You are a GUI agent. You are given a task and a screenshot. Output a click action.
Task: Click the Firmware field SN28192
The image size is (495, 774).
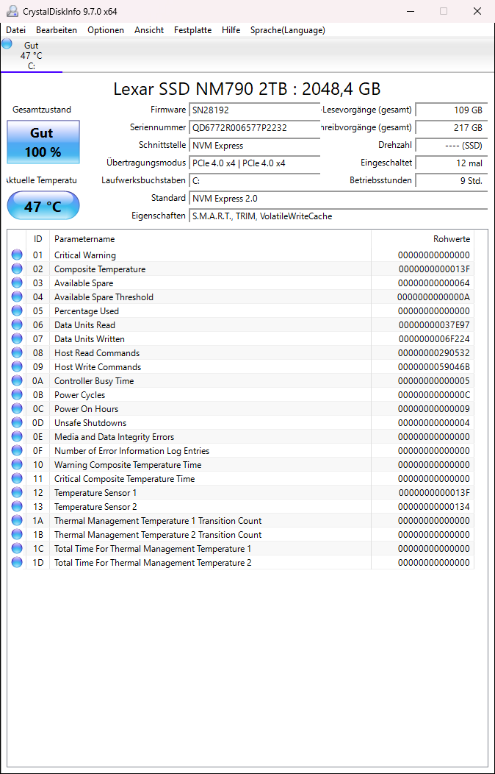pyautogui.click(x=255, y=110)
